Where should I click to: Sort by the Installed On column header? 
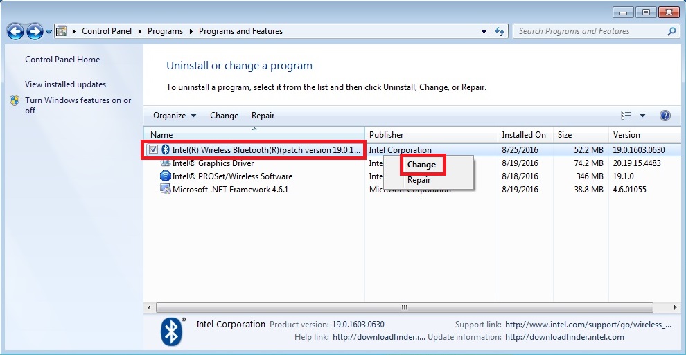coord(525,134)
